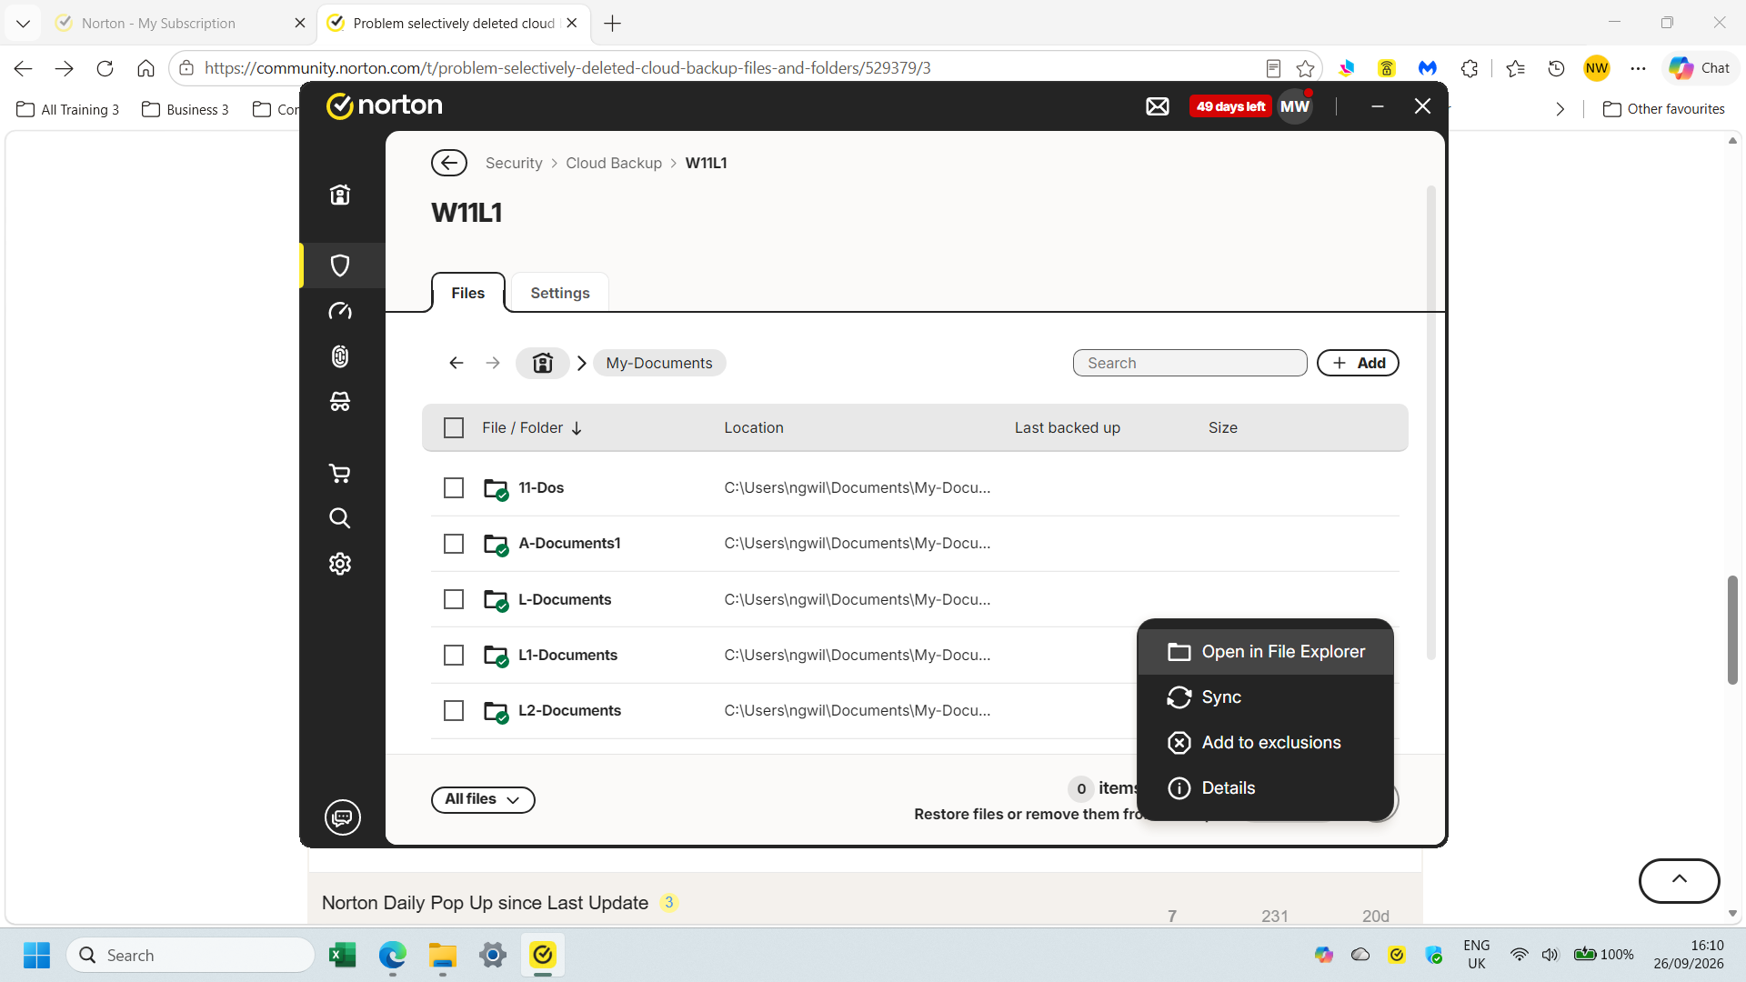Click the circled back arrow beside Security breadcrumb
Image resolution: width=1746 pixels, height=982 pixels.
point(449,163)
